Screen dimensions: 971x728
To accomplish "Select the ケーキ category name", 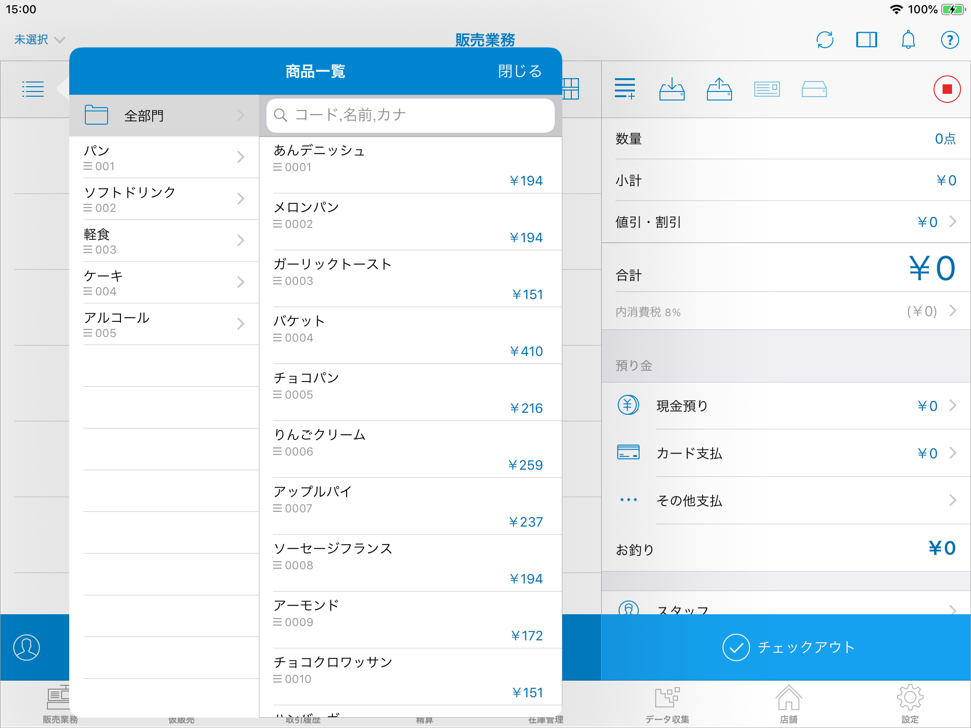I will [x=103, y=276].
